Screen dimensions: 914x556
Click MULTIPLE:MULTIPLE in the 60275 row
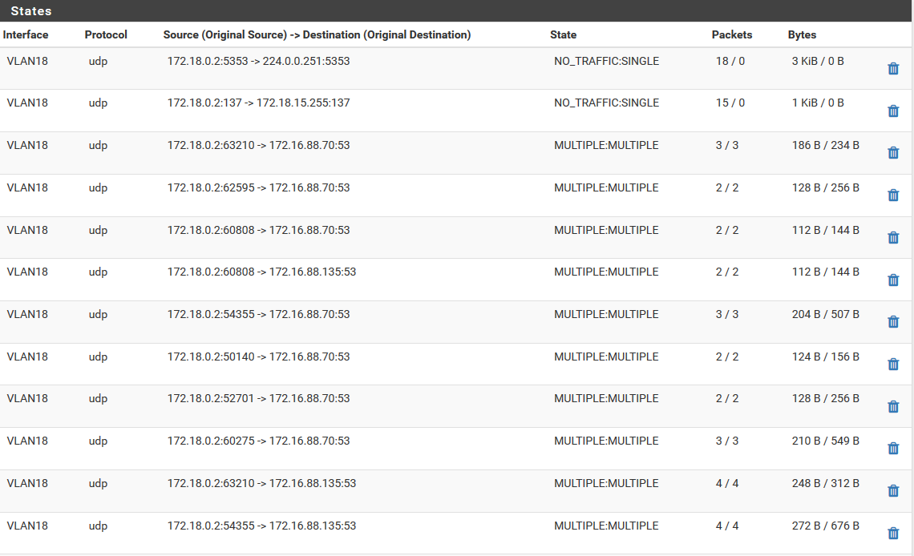coord(606,441)
